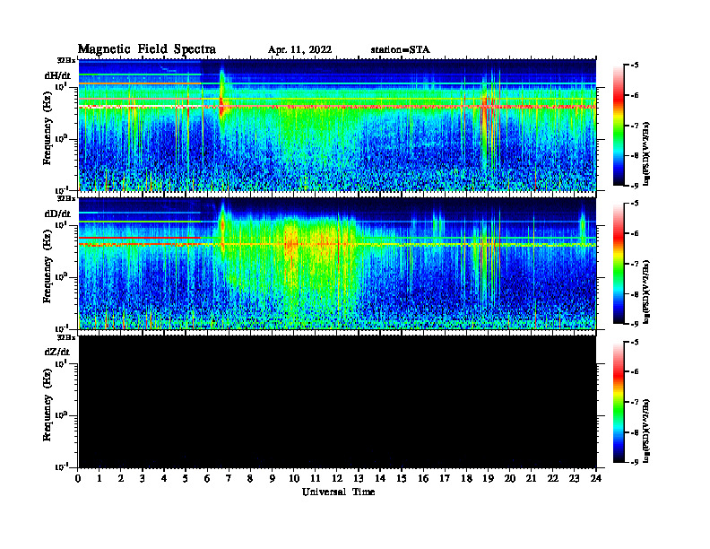Click hour "23" on the time axis
The height and width of the screenshot is (549, 710).
coord(575,479)
